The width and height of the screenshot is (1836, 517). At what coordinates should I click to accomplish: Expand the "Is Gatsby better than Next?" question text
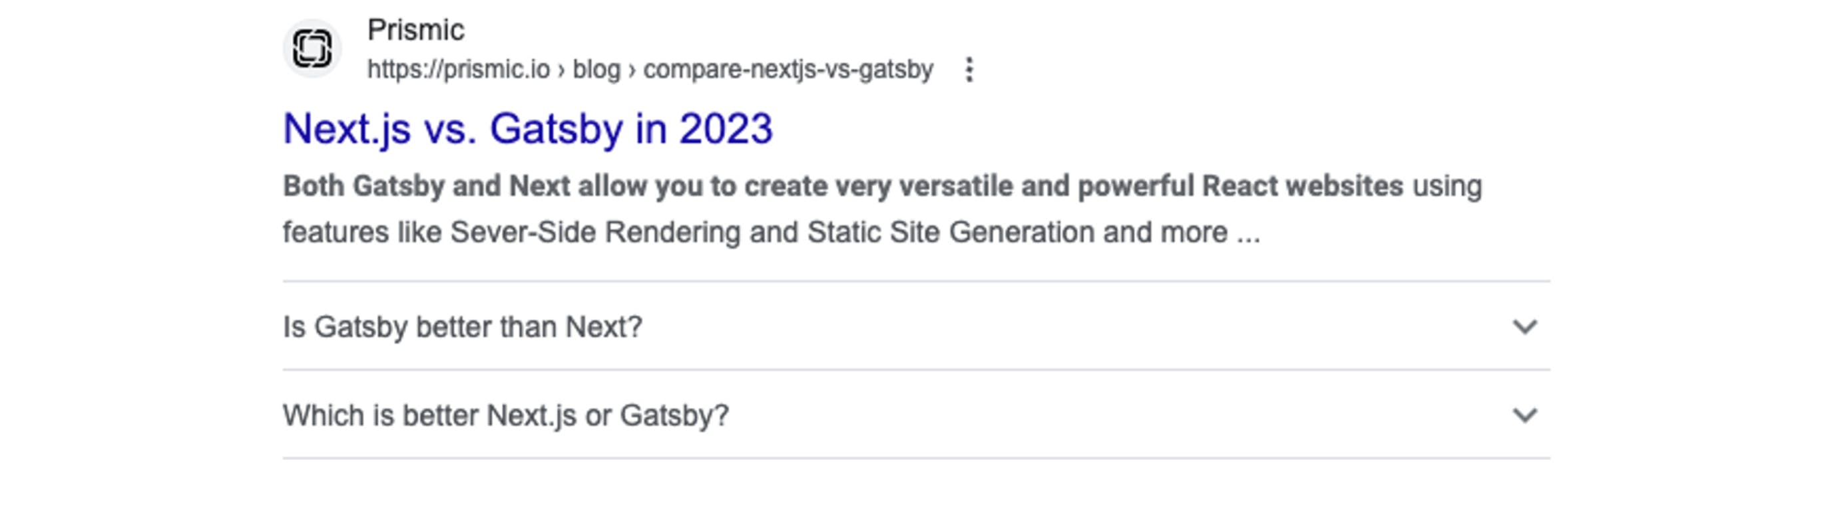462,327
